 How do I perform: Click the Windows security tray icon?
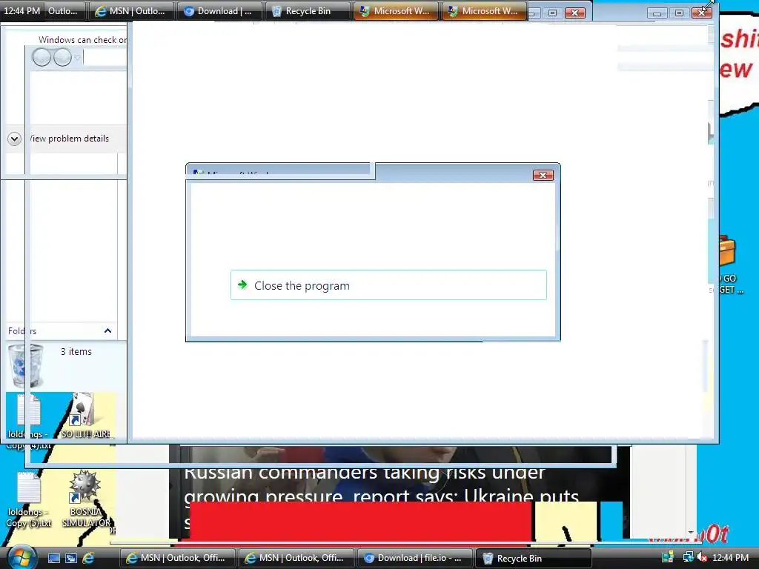668,558
